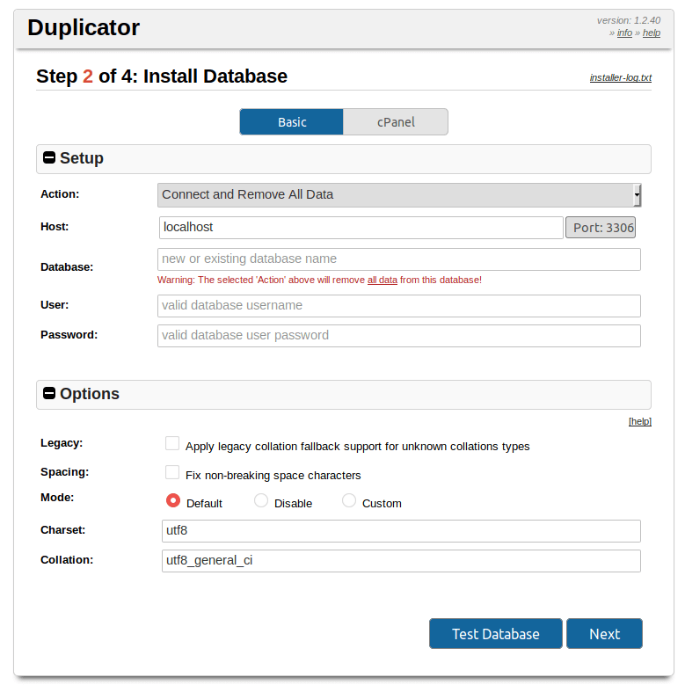Enable legacy collation fallback checkbox
The width and height of the screenshot is (685, 692).
point(172,444)
